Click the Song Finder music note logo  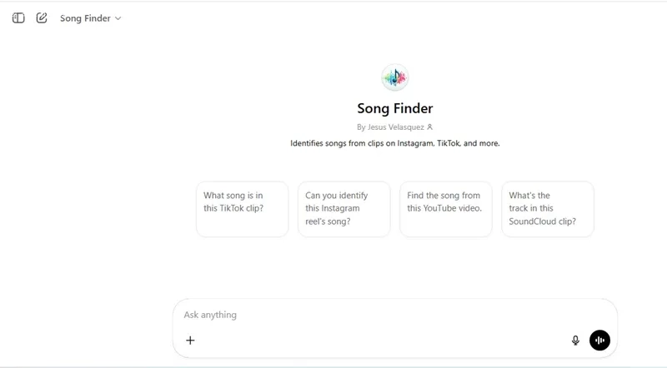point(394,77)
